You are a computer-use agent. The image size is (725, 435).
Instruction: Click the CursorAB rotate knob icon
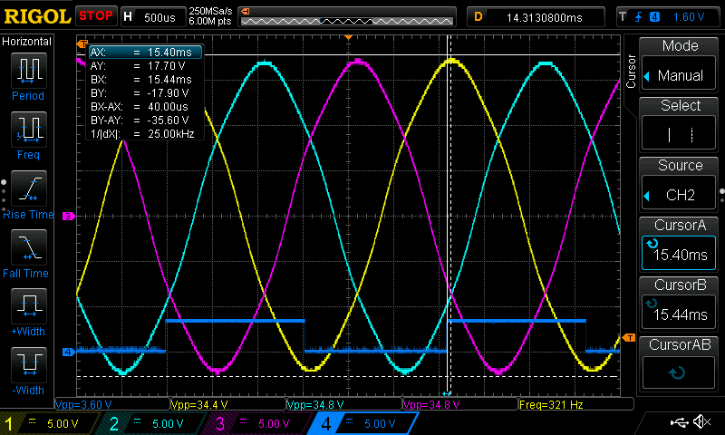coord(677,372)
